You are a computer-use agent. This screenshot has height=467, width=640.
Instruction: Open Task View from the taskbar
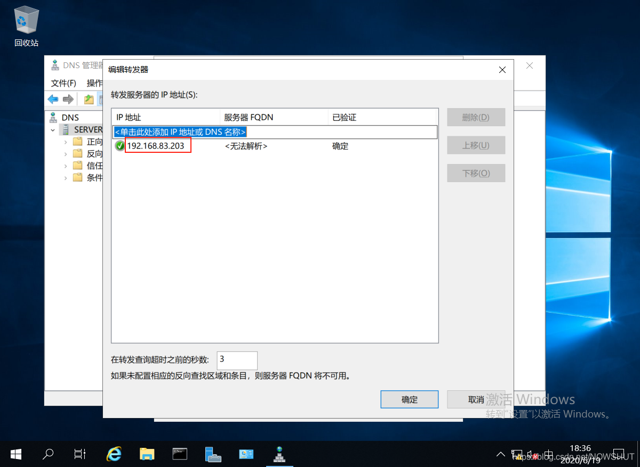(80, 454)
